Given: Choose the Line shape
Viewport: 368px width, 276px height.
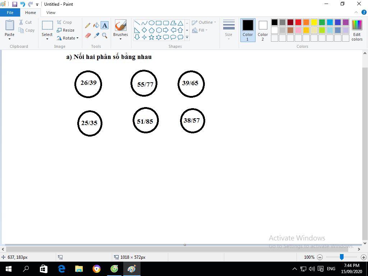Looking at the screenshot, I should tap(137, 23).
